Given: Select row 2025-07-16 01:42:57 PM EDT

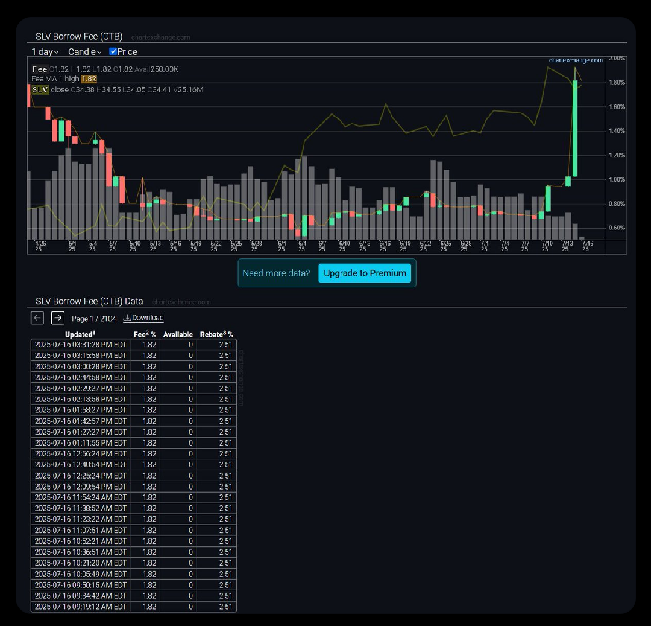Looking at the screenshot, I should (x=134, y=421).
